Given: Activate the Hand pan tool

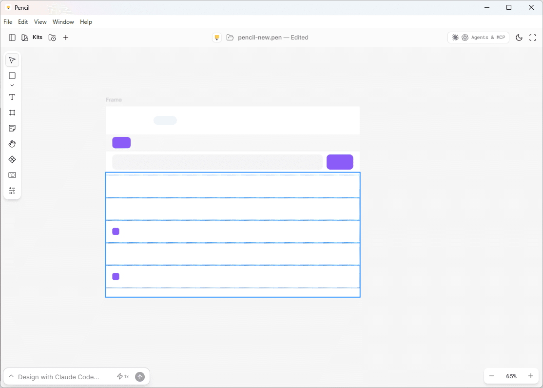Looking at the screenshot, I should tap(12, 144).
